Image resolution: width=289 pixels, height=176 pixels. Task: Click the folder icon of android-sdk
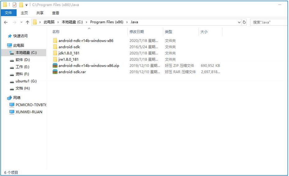55,47
